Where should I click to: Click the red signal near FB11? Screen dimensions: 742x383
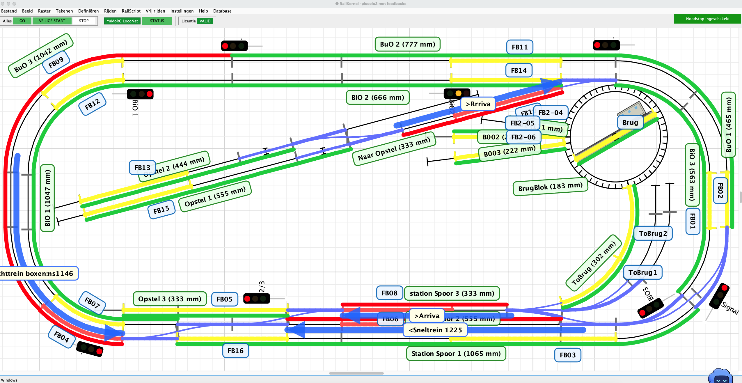(x=606, y=45)
